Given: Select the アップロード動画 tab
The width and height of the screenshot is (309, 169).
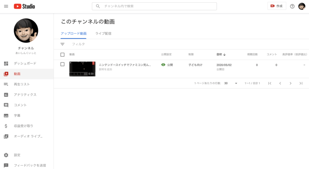Looking at the screenshot, I should [74, 33].
